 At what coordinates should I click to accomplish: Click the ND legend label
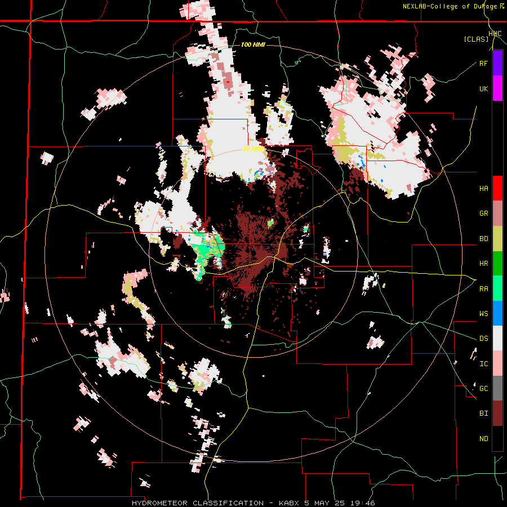(483, 439)
